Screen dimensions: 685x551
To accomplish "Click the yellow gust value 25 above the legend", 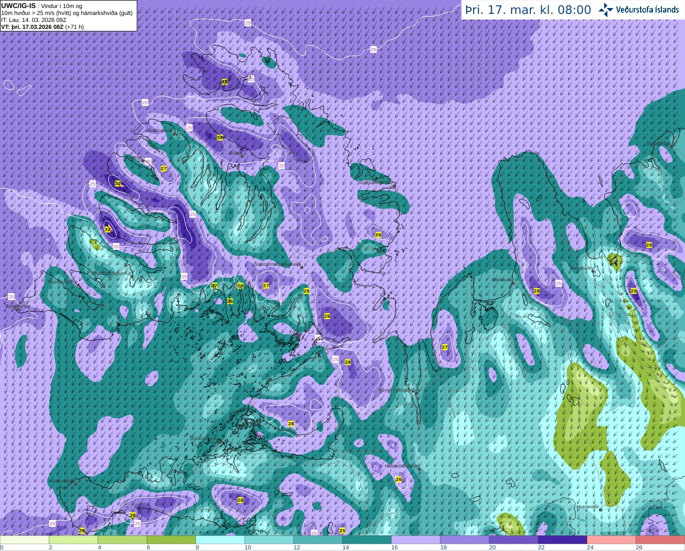I will pyautogui.click(x=342, y=531).
